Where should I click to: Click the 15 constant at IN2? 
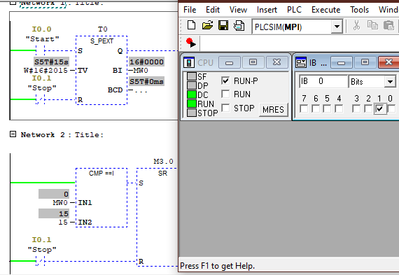(64, 222)
